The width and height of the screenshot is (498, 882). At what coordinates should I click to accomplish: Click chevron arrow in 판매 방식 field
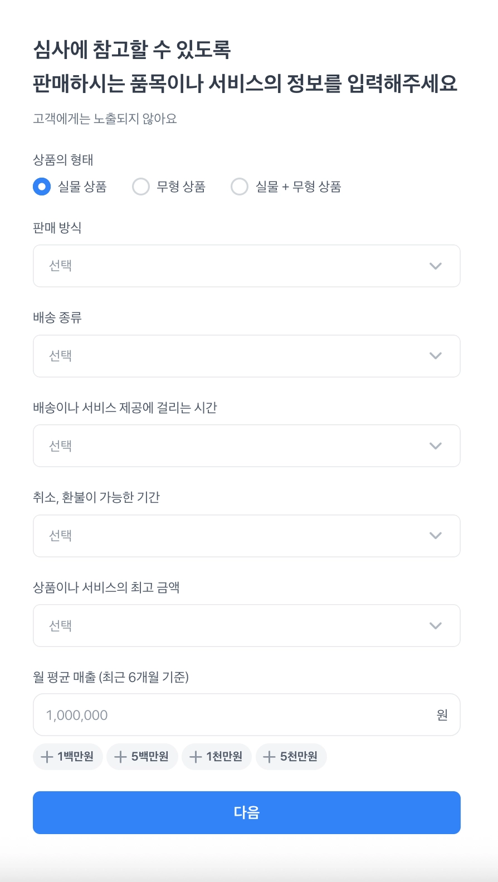pos(436,266)
